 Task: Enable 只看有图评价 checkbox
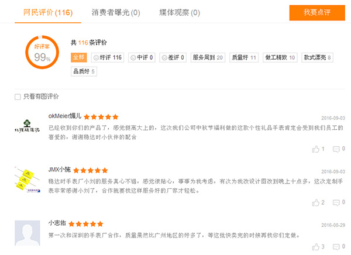[18, 97]
